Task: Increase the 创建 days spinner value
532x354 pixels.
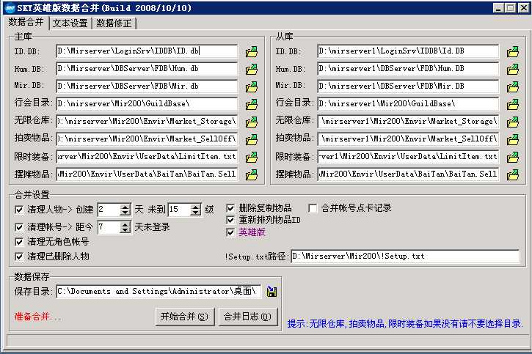Action: pos(125,206)
